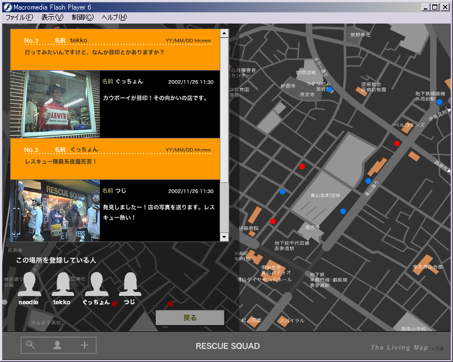This screenshot has height=362, width=453.
Task: Click the red marker near ベルコモンズ
Action: tap(397, 143)
